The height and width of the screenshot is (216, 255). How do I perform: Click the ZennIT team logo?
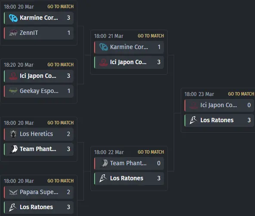pos(13,33)
